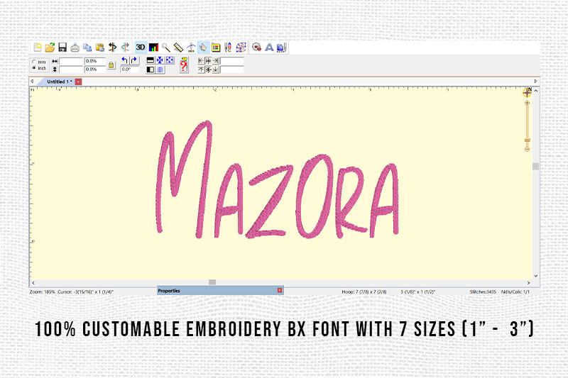Copy the selected design
568x378 pixels.
[87, 48]
